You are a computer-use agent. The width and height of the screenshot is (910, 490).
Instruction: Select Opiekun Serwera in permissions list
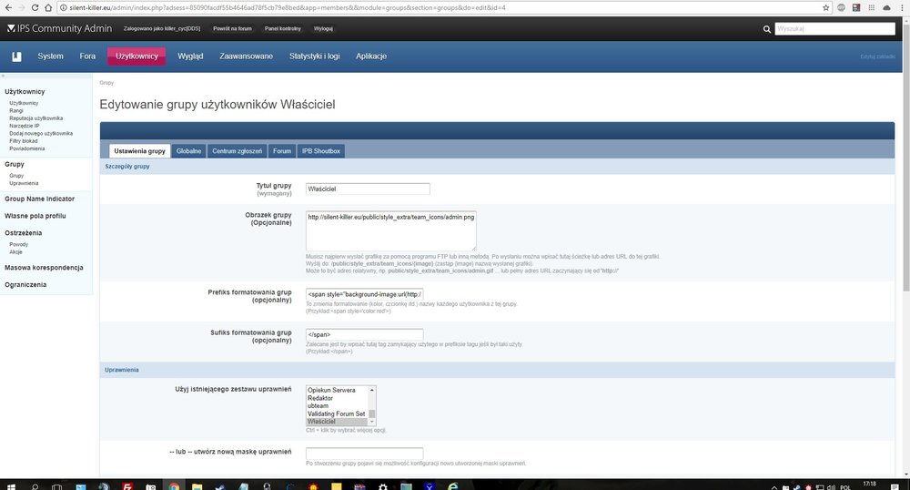[331, 390]
